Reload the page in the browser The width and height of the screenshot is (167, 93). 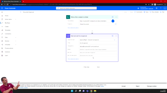pos(8,4)
